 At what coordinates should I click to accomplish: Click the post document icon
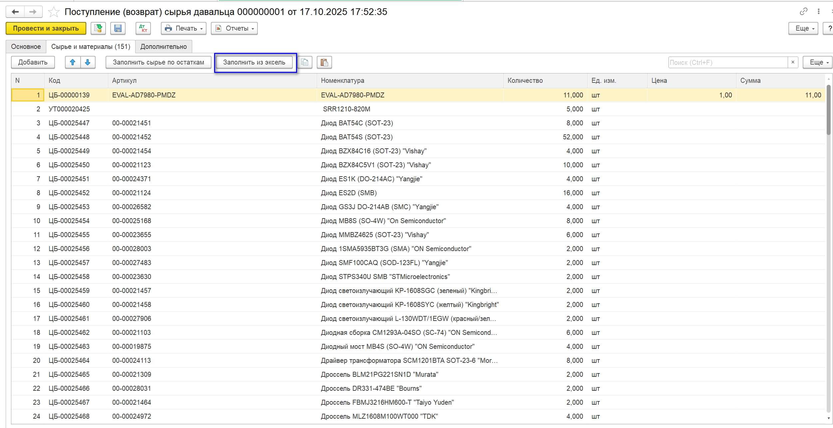click(98, 28)
